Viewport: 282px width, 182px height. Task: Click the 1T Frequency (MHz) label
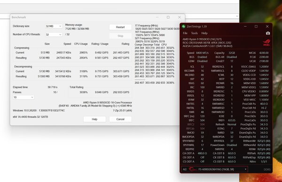146,26
